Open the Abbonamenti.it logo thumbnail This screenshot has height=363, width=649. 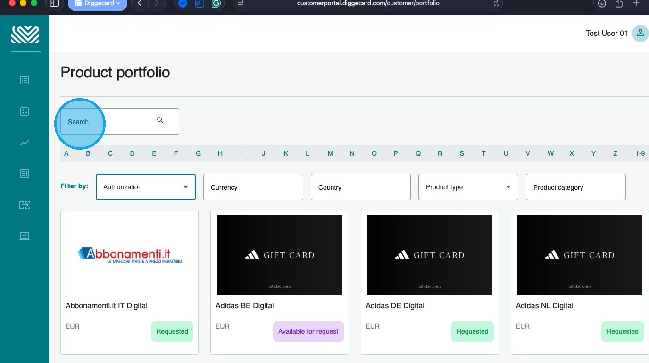[x=130, y=255]
